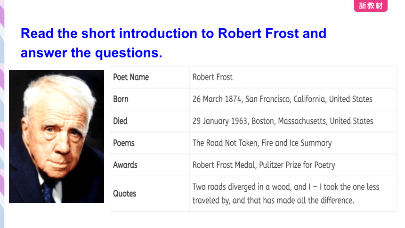
Task: Click 'San Francisco, California' in Born row
Action: pos(285,99)
